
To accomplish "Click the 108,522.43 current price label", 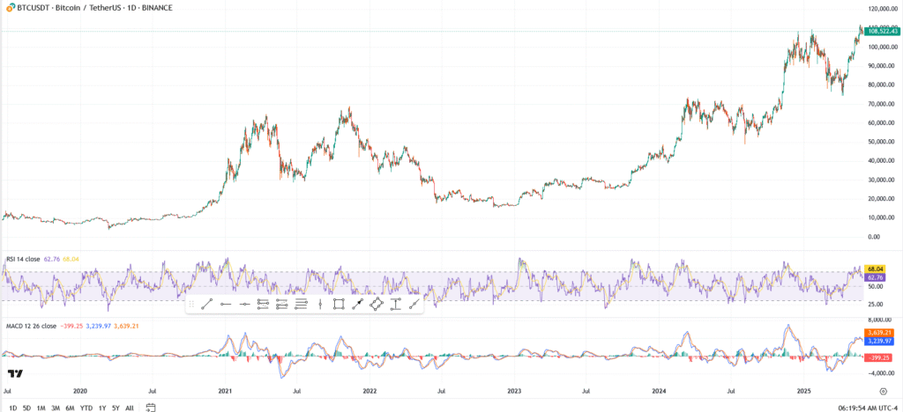I will [x=880, y=32].
